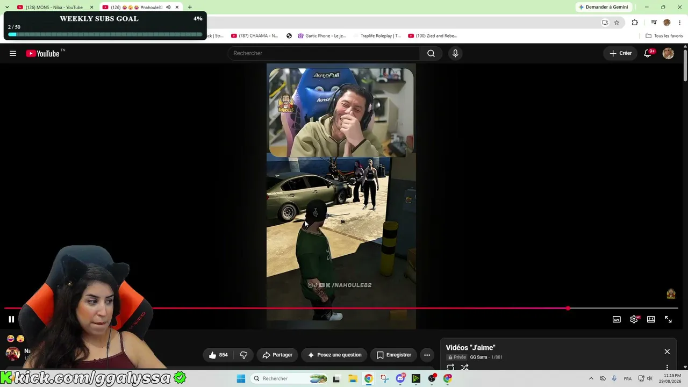
Task: Click Posez une question button
Action: 334,355
